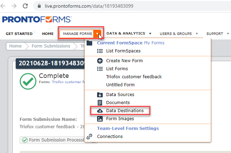Screen dimensions: 231x153
Task: Click the list icon next to List FormSpaces
Action: pyautogui.click(x=100, y=51)
